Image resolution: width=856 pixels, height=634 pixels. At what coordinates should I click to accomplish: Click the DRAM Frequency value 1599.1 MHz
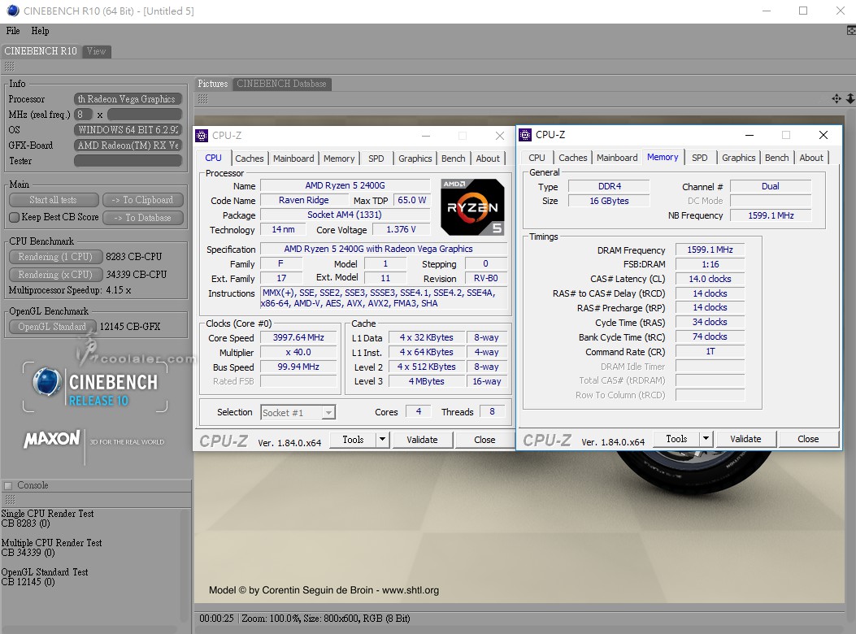tap(710, 250)
